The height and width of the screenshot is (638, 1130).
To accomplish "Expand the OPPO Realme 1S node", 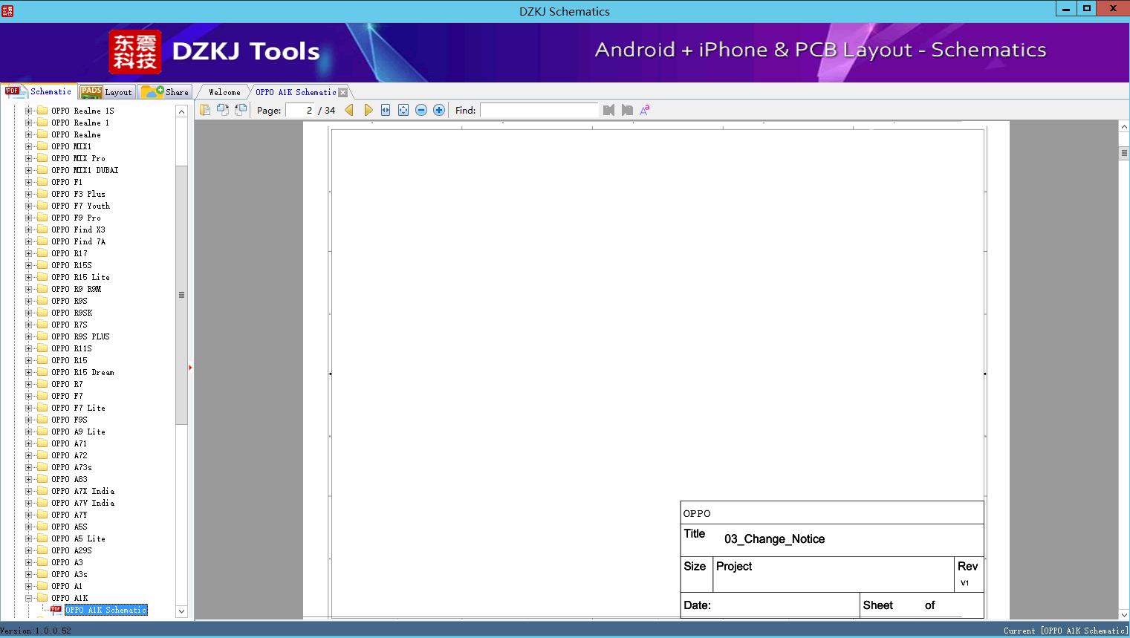I will (28, 111).
